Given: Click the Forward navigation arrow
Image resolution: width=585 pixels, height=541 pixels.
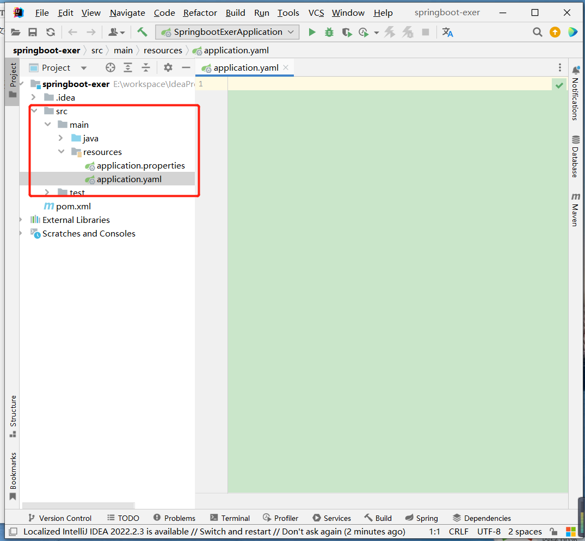Looking at the screenshot, I should click(x=91, y=33).
